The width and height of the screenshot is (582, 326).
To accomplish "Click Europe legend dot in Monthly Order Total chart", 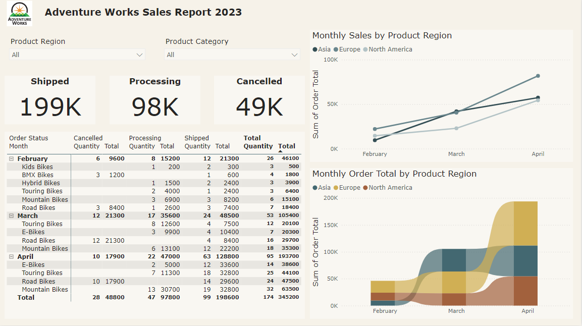I will pos(336,188).
